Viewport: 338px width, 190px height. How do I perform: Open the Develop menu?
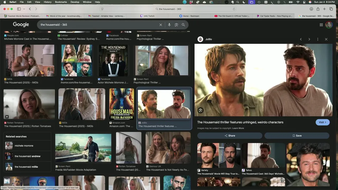(x=75, y=2)
